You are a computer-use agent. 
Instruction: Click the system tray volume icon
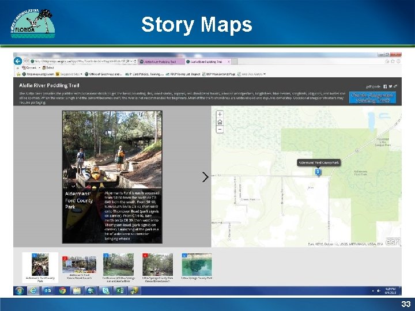(x=379, y=291)
